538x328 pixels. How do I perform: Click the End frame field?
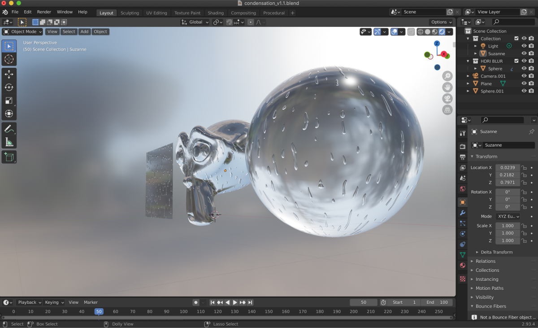(x=436, y=302)
